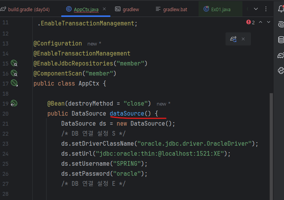Image resolution: width=284 pixels, height=200 pixels.
Task: Open the editor tabs more options menu
Action: [266, 9]
